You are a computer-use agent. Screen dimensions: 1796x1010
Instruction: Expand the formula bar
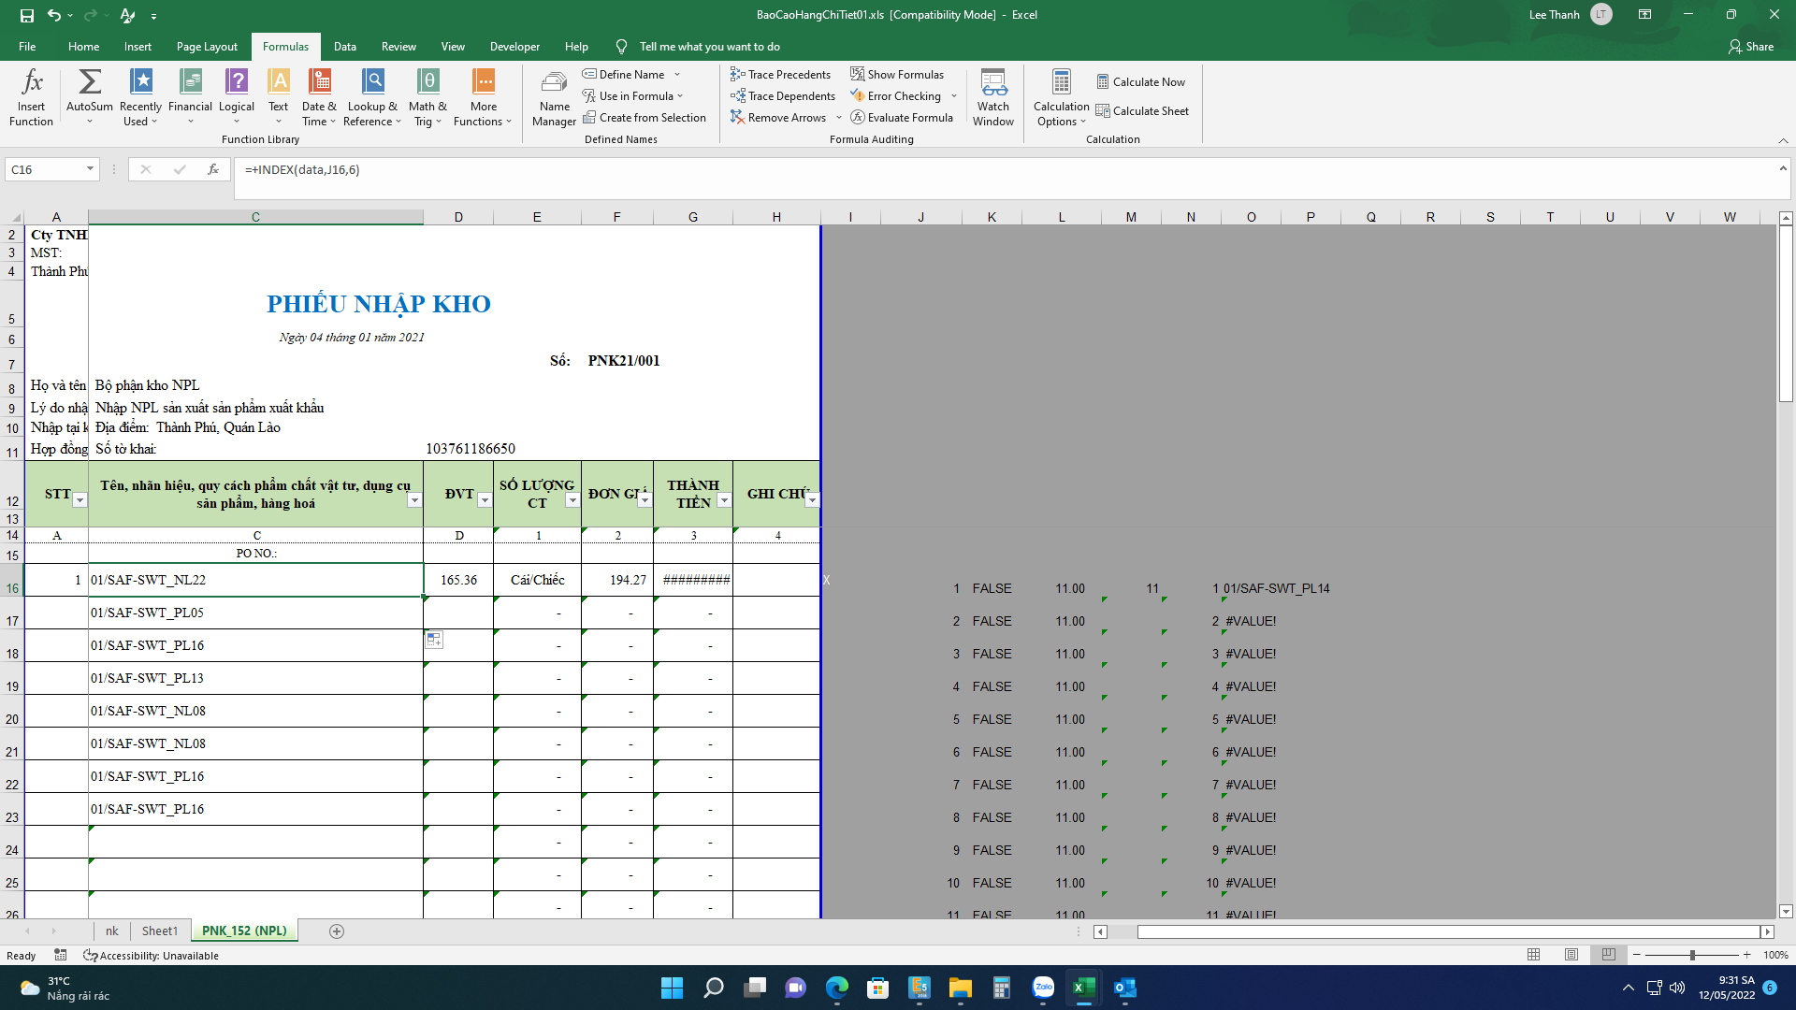point(1783,168)
